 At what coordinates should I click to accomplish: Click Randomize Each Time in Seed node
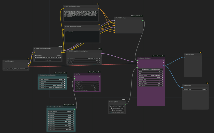click(x=117, y=108)
